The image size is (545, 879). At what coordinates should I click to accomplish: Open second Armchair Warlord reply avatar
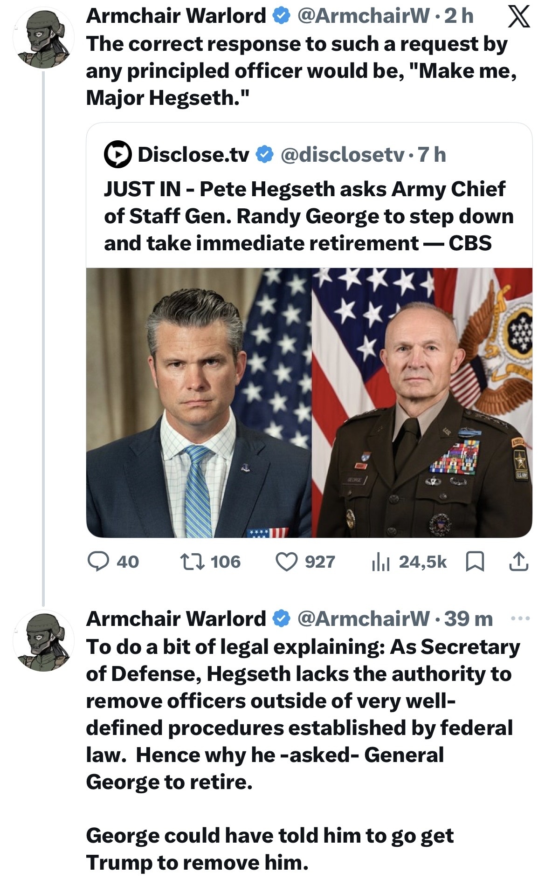tap(43, 641)
